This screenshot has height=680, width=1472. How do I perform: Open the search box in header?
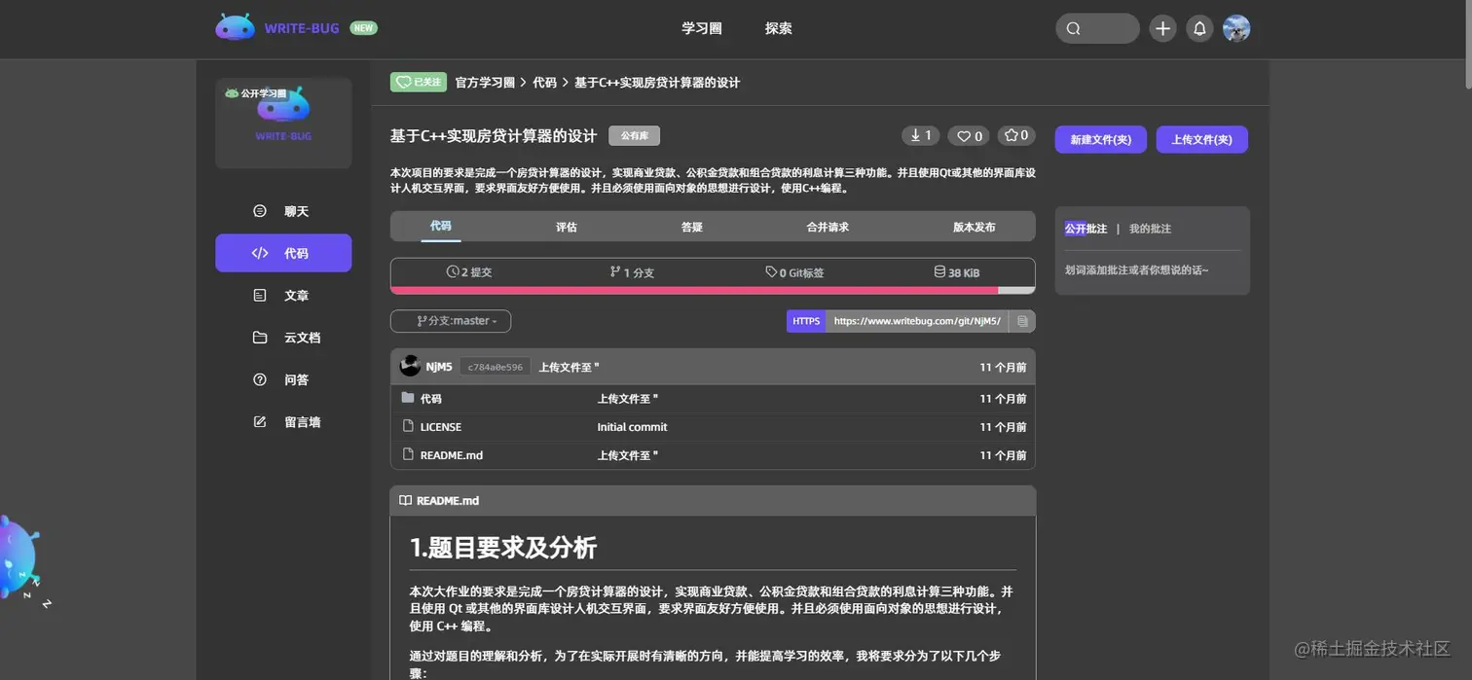coord(1097,28)
